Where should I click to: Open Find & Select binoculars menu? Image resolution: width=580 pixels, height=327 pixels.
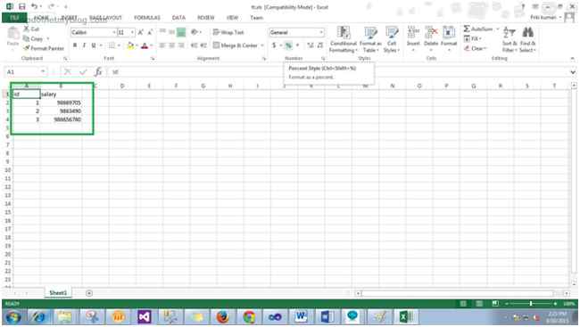pyautogui.click(x=527, y=39)
